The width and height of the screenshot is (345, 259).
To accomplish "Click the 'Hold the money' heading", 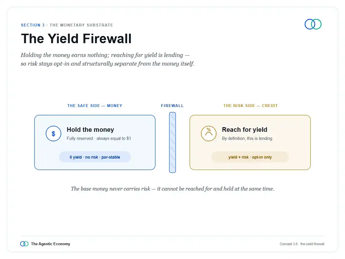I will [x=90, y=129].
